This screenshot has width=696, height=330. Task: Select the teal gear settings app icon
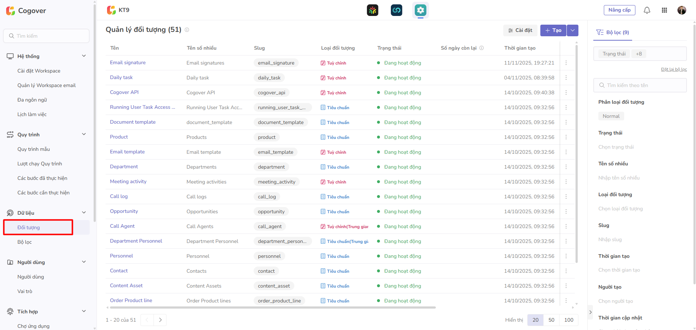pyautogui.click(x=420, y=10)
